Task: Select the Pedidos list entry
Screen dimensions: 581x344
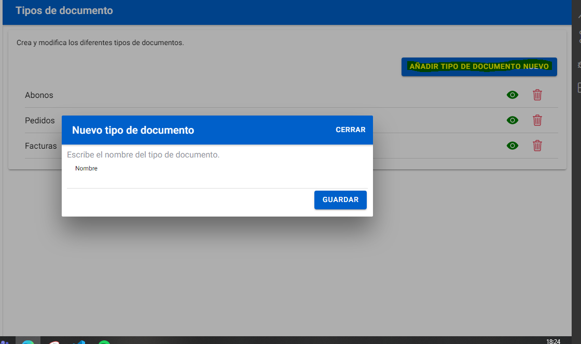Action: click(x=40, y=121)
